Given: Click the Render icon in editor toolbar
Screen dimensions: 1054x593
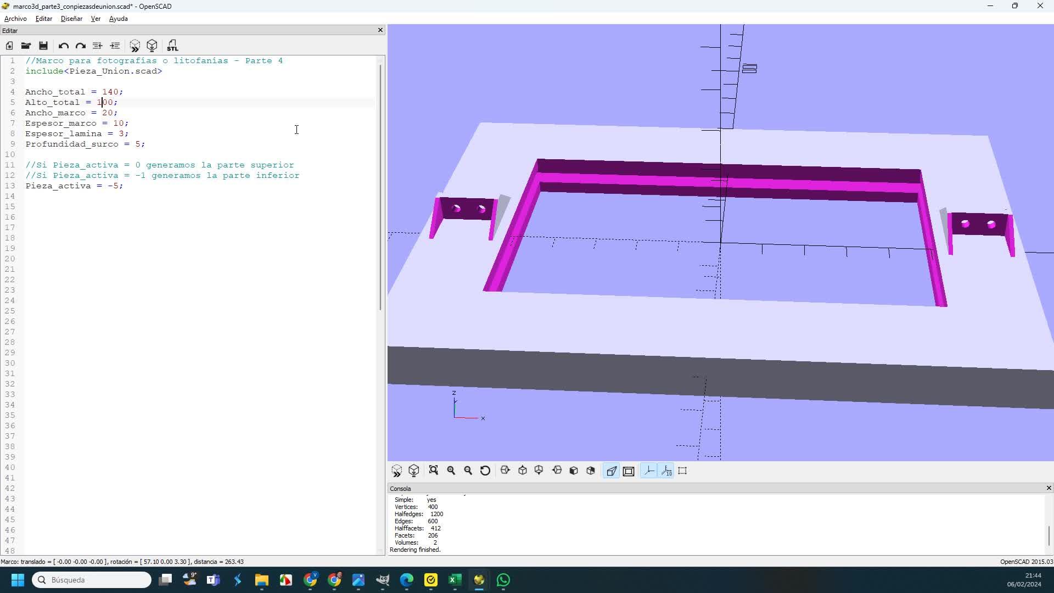Looking at the screenshot, I should (152, 46).
